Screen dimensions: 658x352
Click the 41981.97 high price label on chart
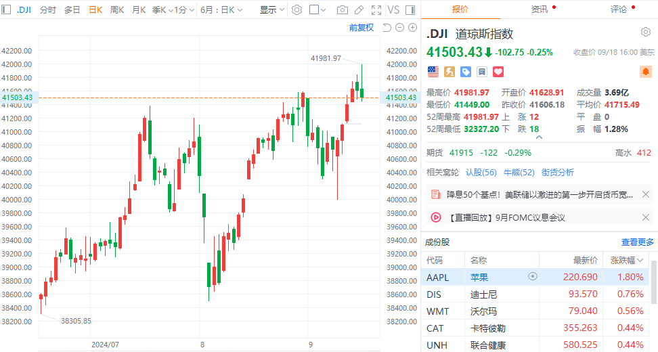[326, 58]
